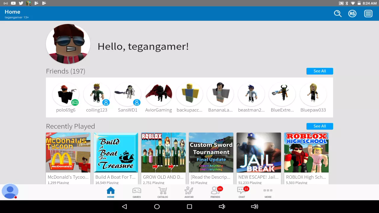The height and width of the screenshot is (213, 379).
Task: Open the Friends tab with 99 badge
Action: 216,192
